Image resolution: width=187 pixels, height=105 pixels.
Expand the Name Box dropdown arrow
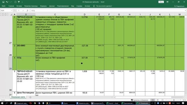(12, 10)
